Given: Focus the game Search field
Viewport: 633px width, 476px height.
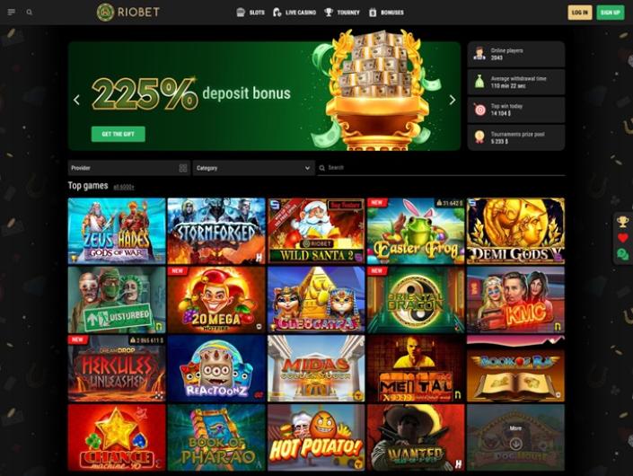Looking at the screenshot, I should click(x=441, y=168).
